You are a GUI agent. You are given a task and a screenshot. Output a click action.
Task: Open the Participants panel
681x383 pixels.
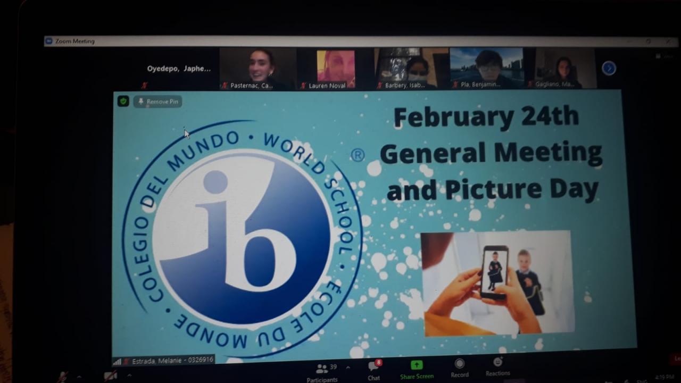click(322, 372)
